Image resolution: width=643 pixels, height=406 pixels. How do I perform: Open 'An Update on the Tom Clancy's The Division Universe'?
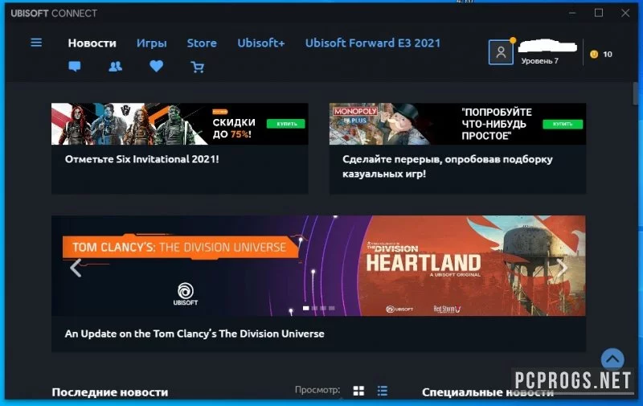(x=195, y=334)
